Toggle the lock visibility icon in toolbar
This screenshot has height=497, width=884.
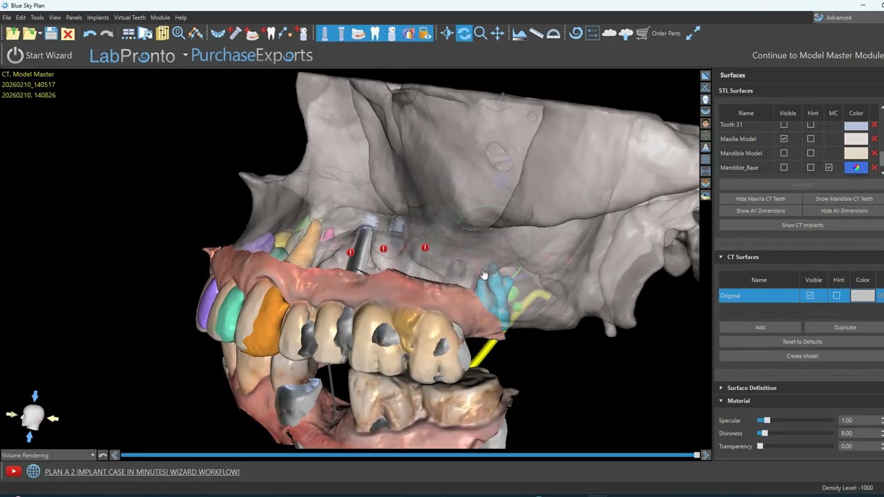pos(425,33)
